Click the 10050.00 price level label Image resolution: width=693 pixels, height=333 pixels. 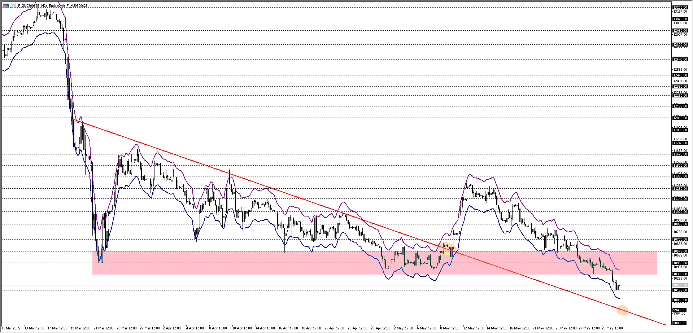[x=680, y=300]
